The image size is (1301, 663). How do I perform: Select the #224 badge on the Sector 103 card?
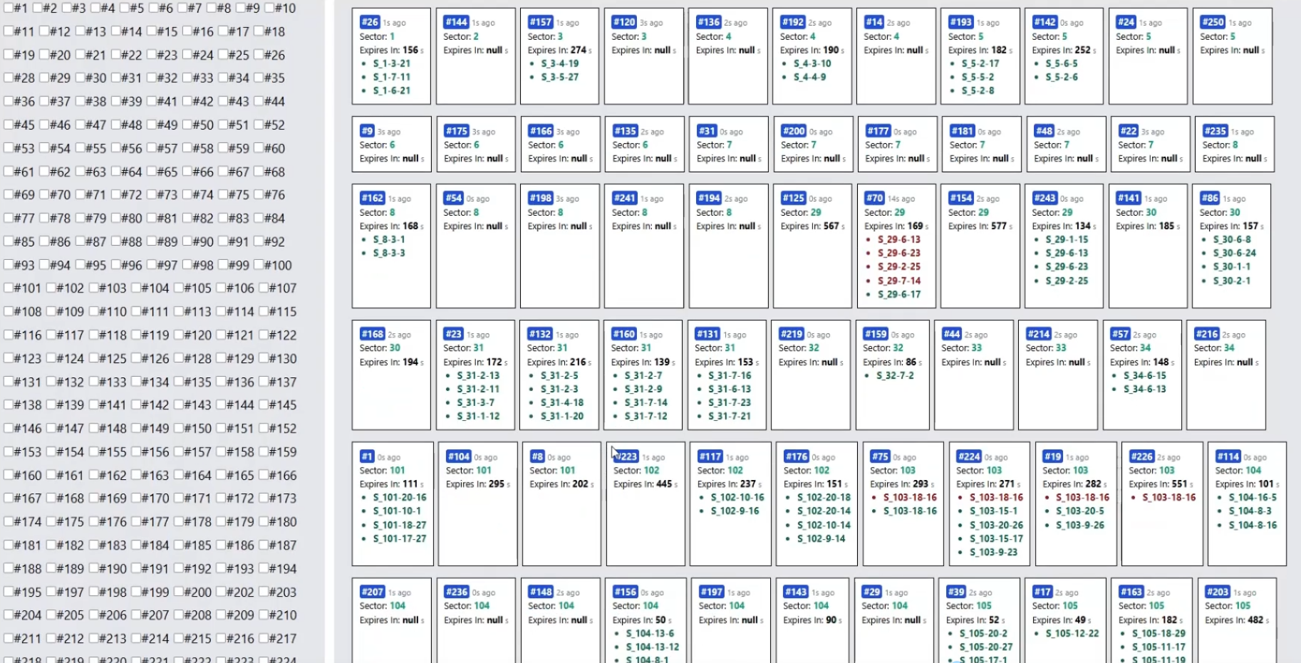pos(969,456)
